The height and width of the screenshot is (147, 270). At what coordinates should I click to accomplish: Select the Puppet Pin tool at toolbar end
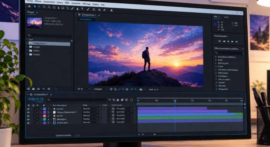[x=111, y=10]
